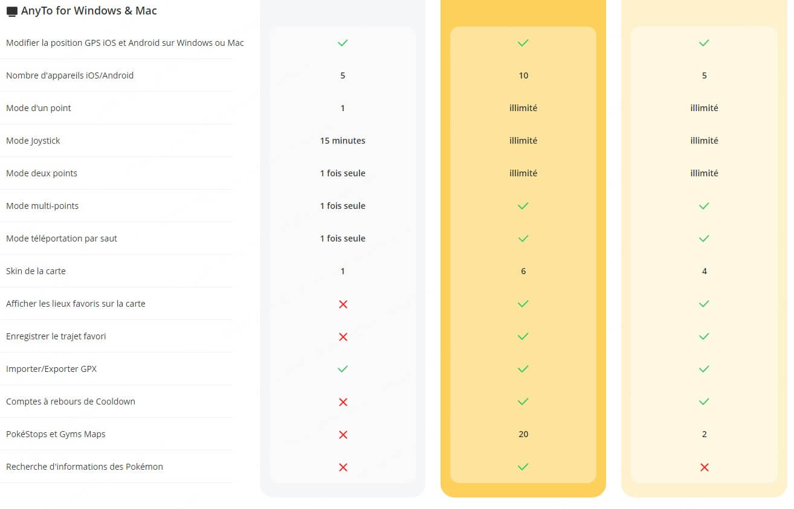Image resolution: width=794 pixels, height=509 pixels.
Task: Click gray column value 1 for Mode d'un point
Action: 343,108
